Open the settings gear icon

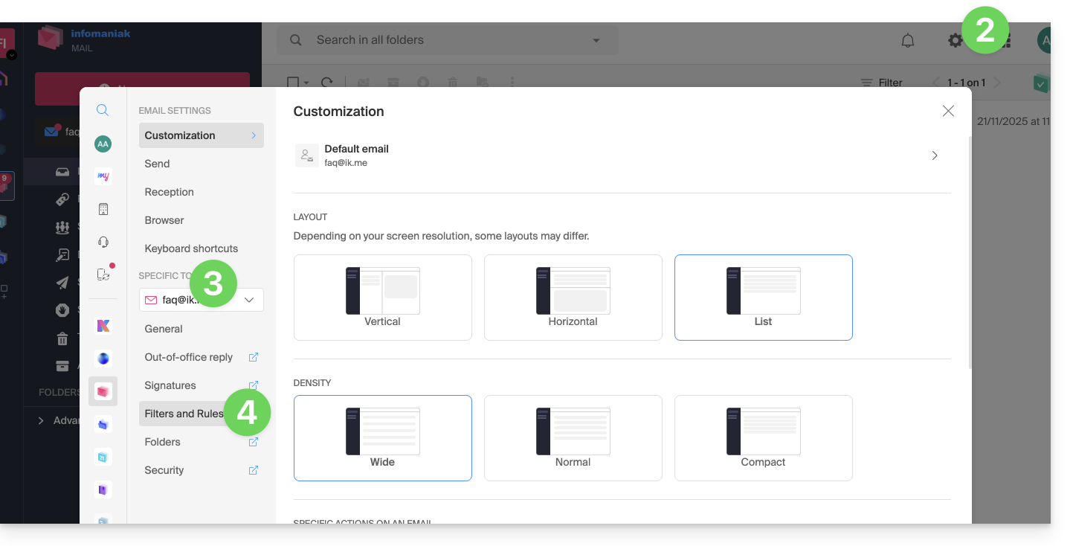(955, 41)
